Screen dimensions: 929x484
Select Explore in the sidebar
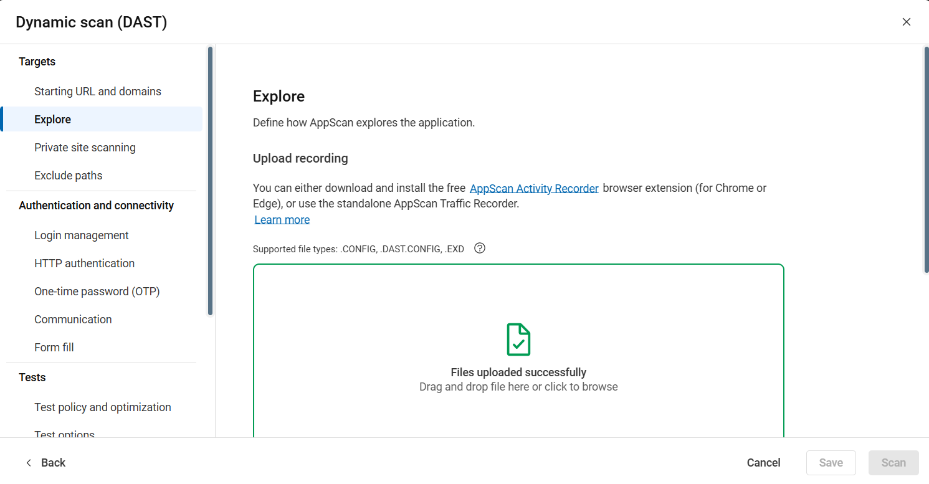point(53,120)
